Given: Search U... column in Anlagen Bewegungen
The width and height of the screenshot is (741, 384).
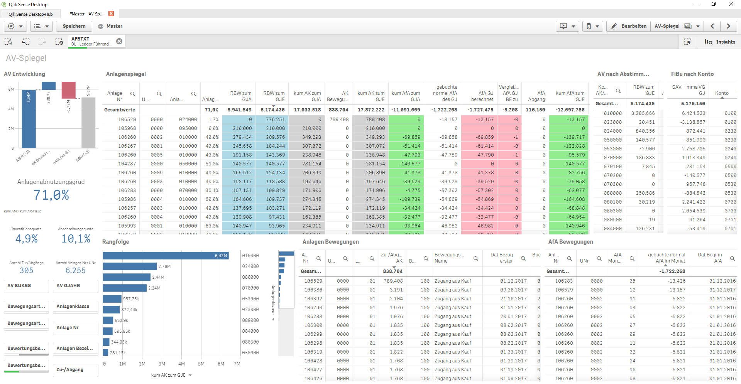Looking at the screenshot, I should click(x=345, y=258).
